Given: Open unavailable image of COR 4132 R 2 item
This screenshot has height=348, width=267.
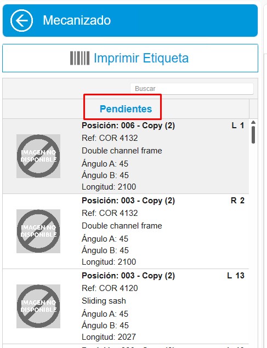Looking at the screenshot, I should click(x=38, y=231).
